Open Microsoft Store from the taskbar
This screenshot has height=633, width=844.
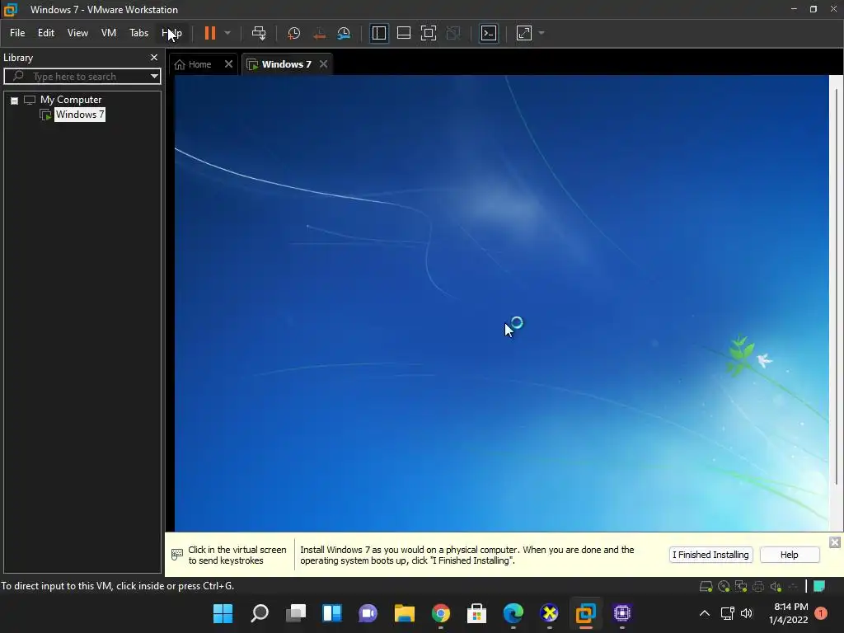tap(477, 613)
